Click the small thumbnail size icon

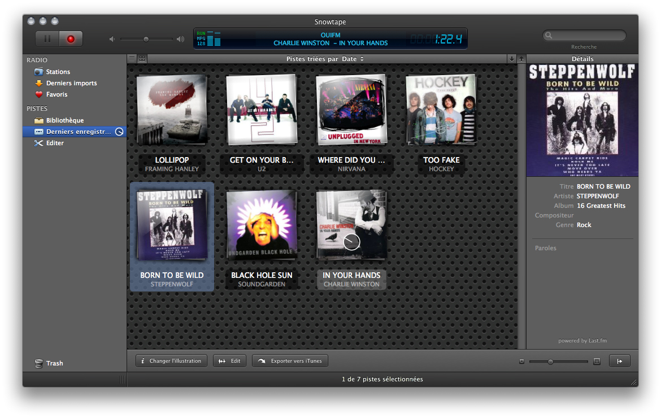[x=521, y=362]
